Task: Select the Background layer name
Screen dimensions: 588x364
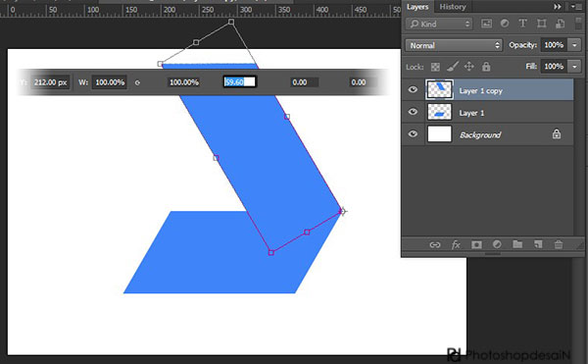Action: 480,135
